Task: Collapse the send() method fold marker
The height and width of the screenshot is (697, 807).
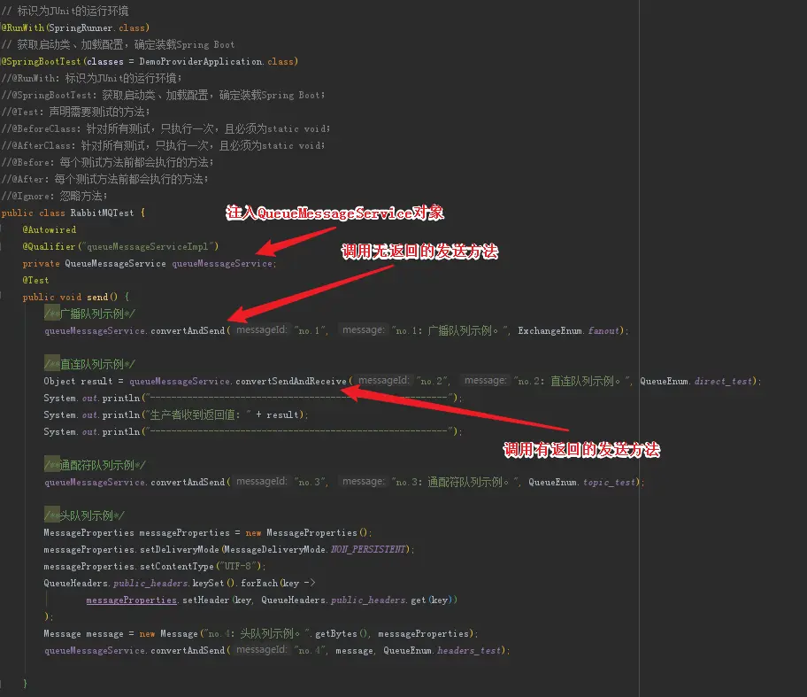Action: pos(2,297)
